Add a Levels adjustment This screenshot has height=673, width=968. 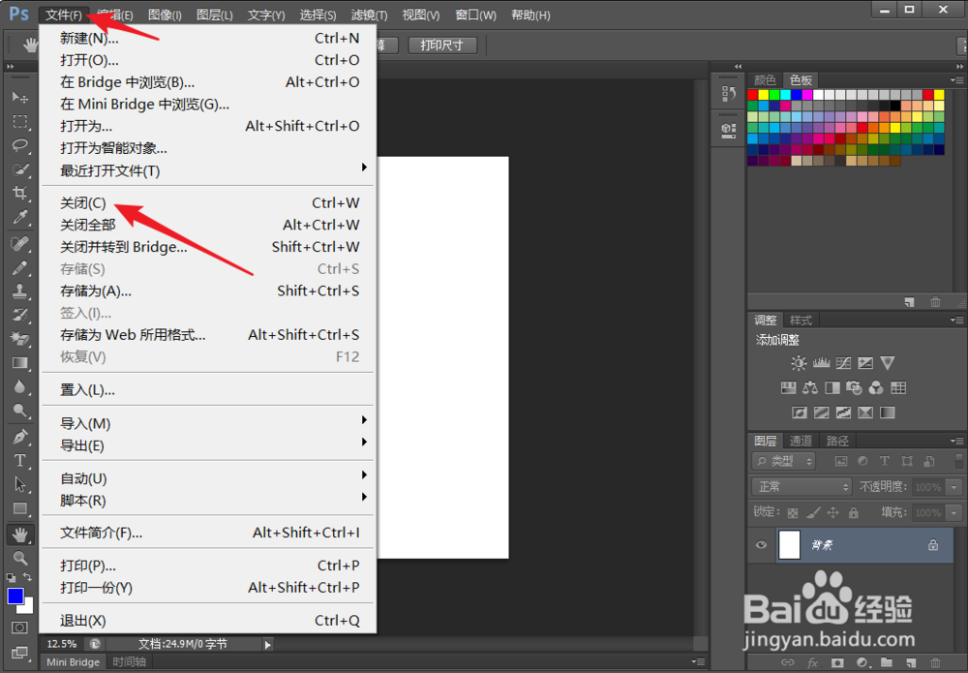click(x=821, y=363)
